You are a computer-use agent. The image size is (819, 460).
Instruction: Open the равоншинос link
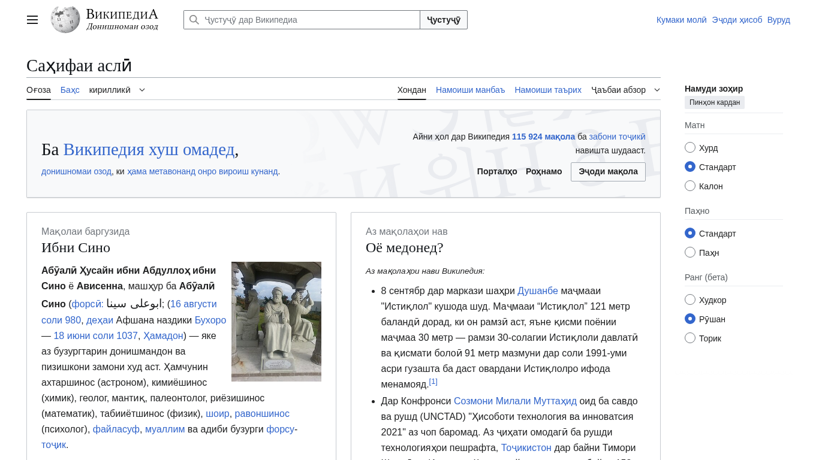click(x=262, y=413)
